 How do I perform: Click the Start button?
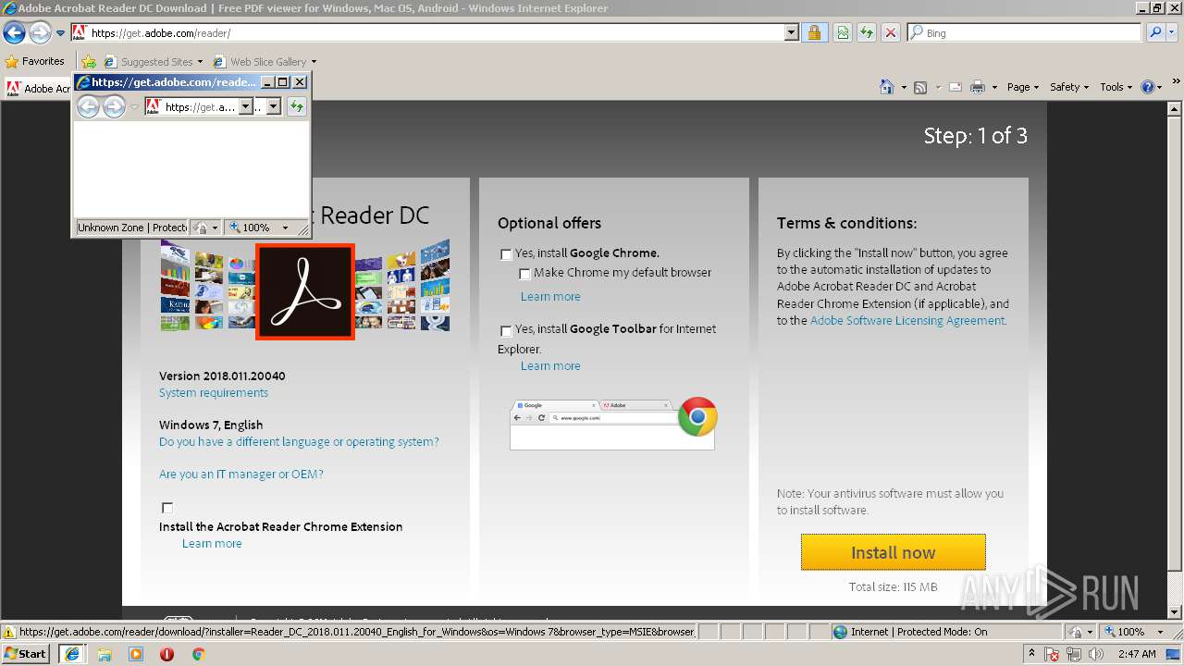click(x=26, y=654)
